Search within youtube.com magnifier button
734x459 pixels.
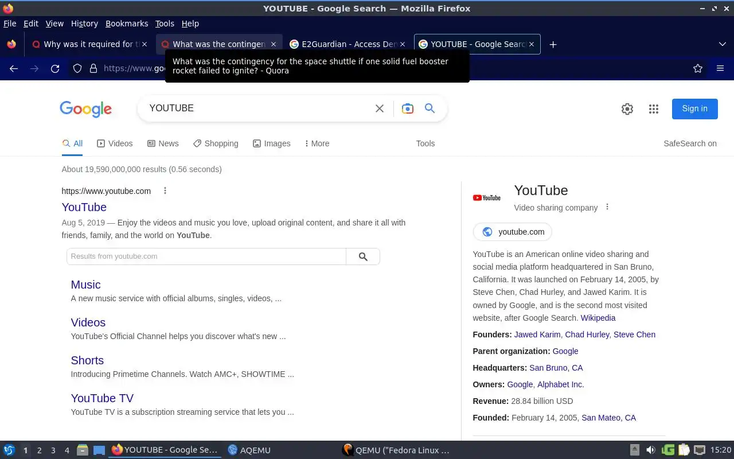[x=363, y=256]
